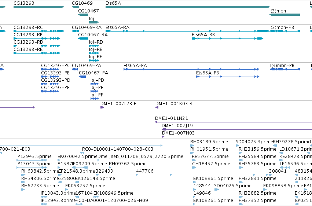
Task: Select the CG10467 gene glyph
Action: click(83, 15)
